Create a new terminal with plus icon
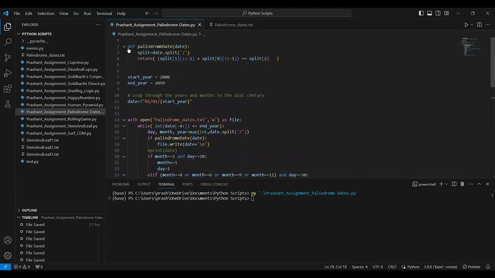 click(x=441, y=184)
